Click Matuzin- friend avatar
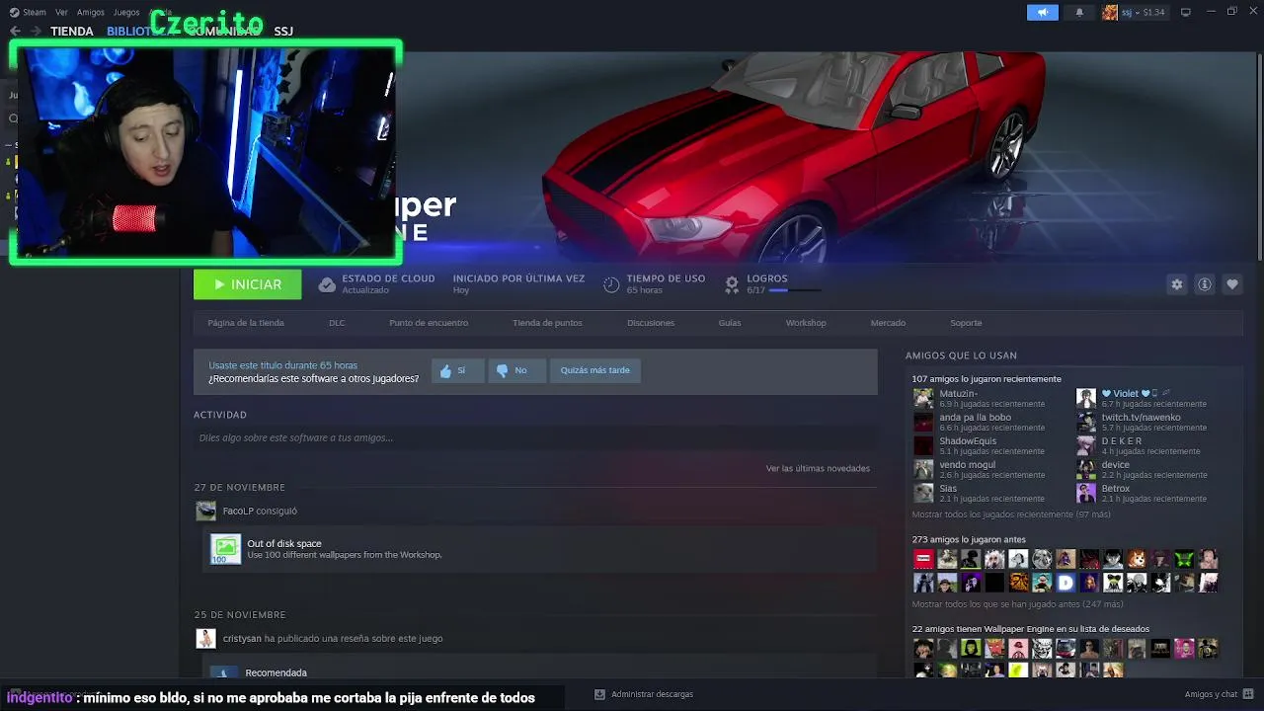The image size is (1264, 711). 923,398
